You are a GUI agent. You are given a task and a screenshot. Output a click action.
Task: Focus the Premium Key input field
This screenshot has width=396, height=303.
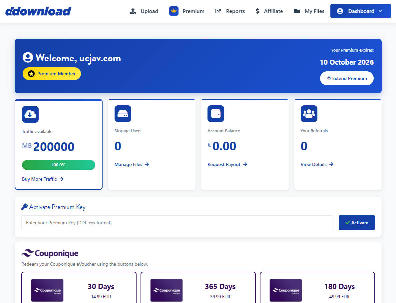click(x=177, y=223)
